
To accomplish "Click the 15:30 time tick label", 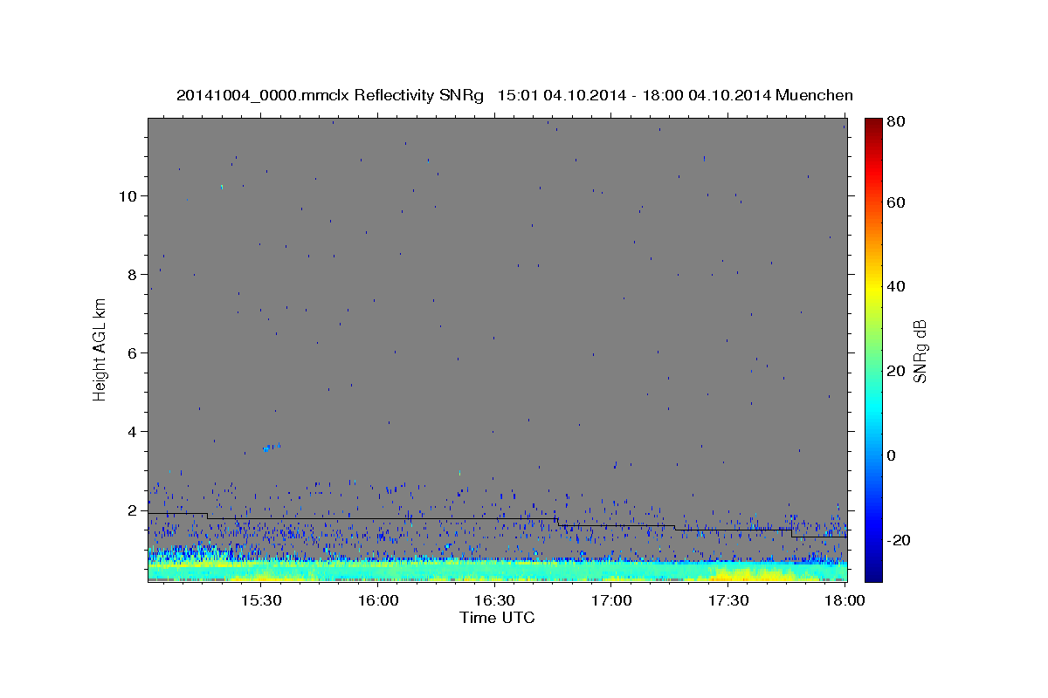I will pyautogui.click(x=260, y=601).
